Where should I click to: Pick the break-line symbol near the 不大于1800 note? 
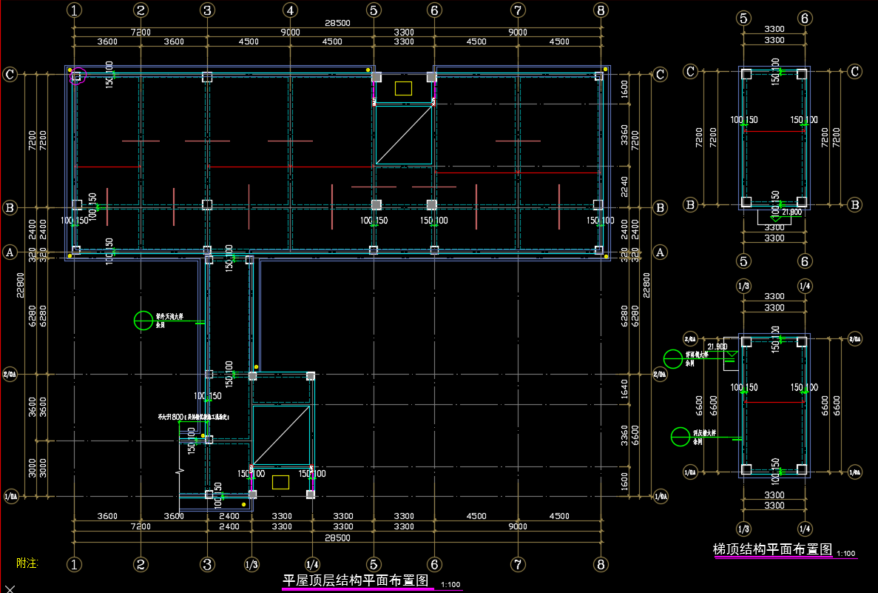180,472
